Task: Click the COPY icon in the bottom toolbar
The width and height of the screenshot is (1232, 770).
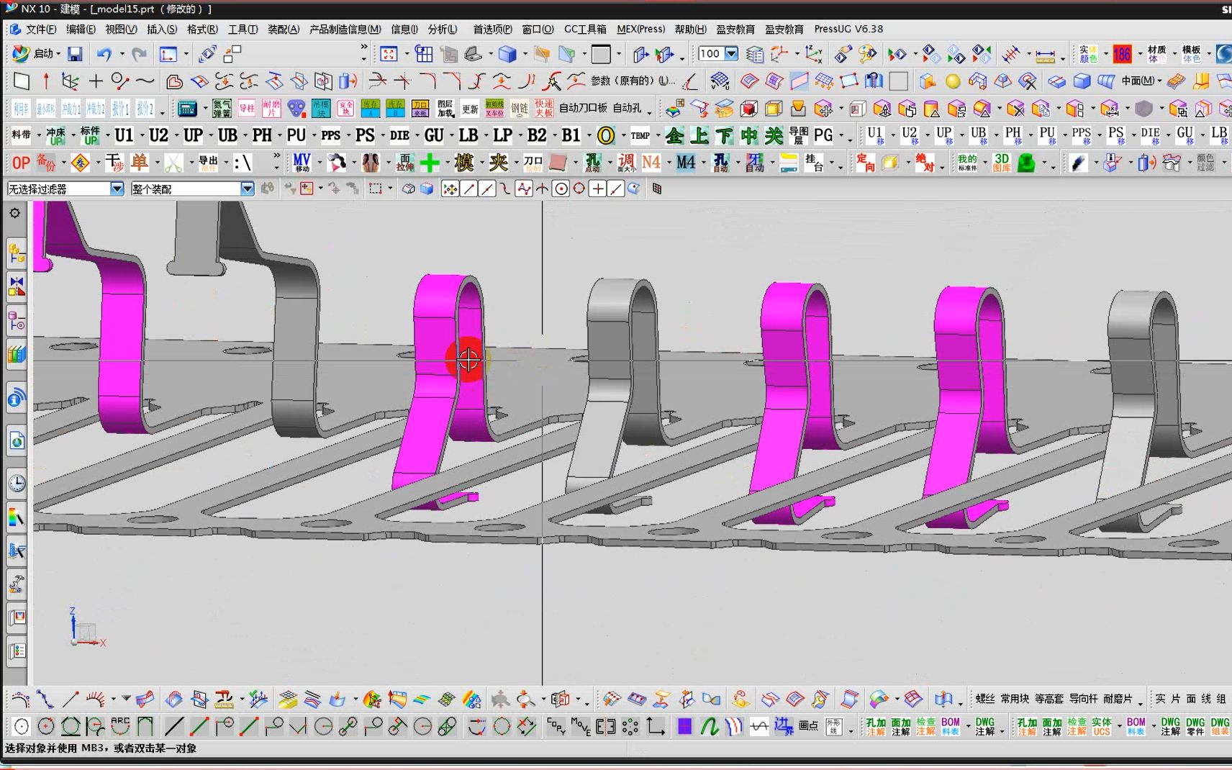Action: pos(556,727)
